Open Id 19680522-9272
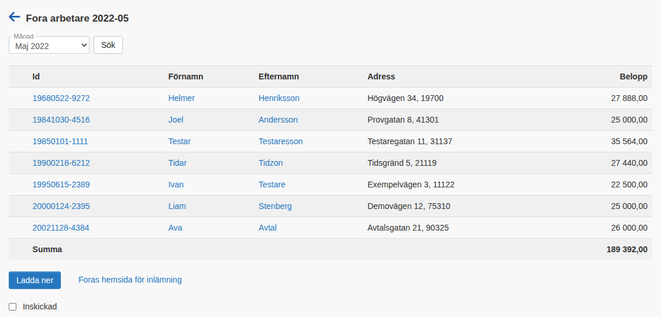 coord(61,98)
